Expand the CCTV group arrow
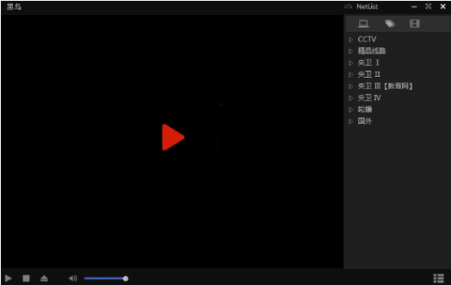 click(351, 39)
